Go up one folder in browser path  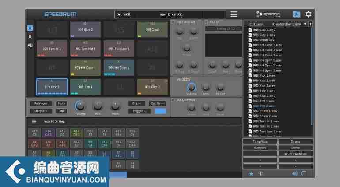(310, 24)
